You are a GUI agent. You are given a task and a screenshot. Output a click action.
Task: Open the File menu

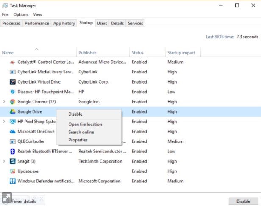(5, 15)
